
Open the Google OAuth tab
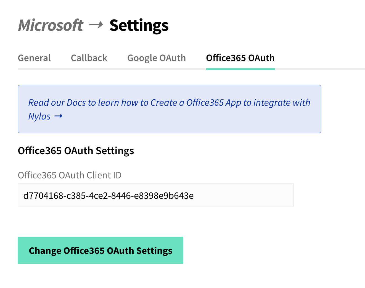coord(157,58)
